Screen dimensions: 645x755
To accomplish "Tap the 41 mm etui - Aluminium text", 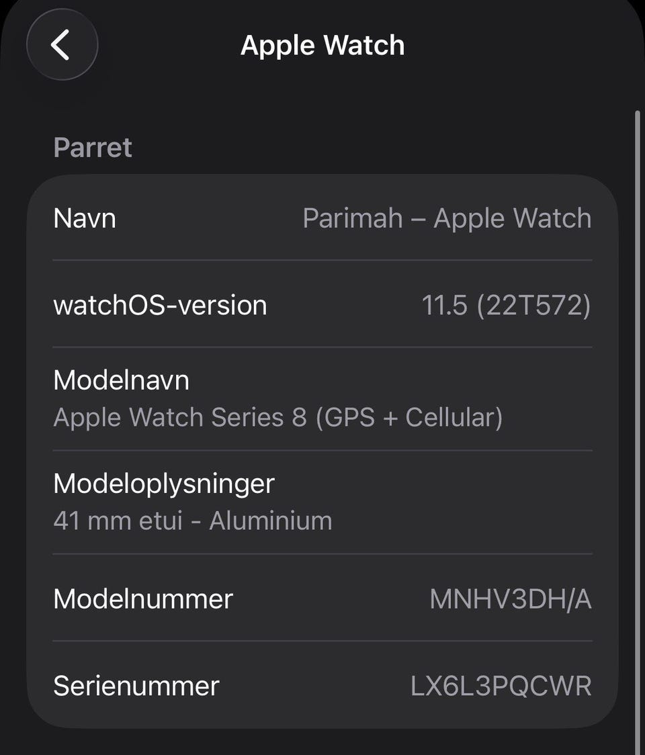I will click(192, 521).
